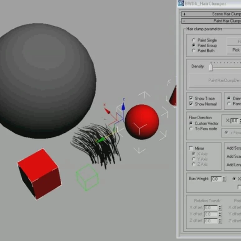Collapse the Paint Hair Clumps rollout

click(x=211, y=21)
